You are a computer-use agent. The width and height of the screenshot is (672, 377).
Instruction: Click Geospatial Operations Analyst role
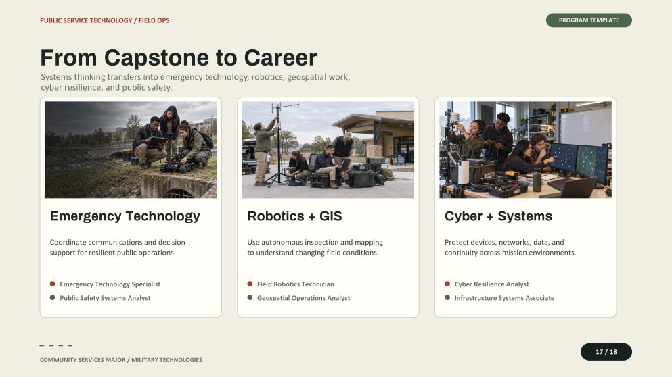coord(303,298)
